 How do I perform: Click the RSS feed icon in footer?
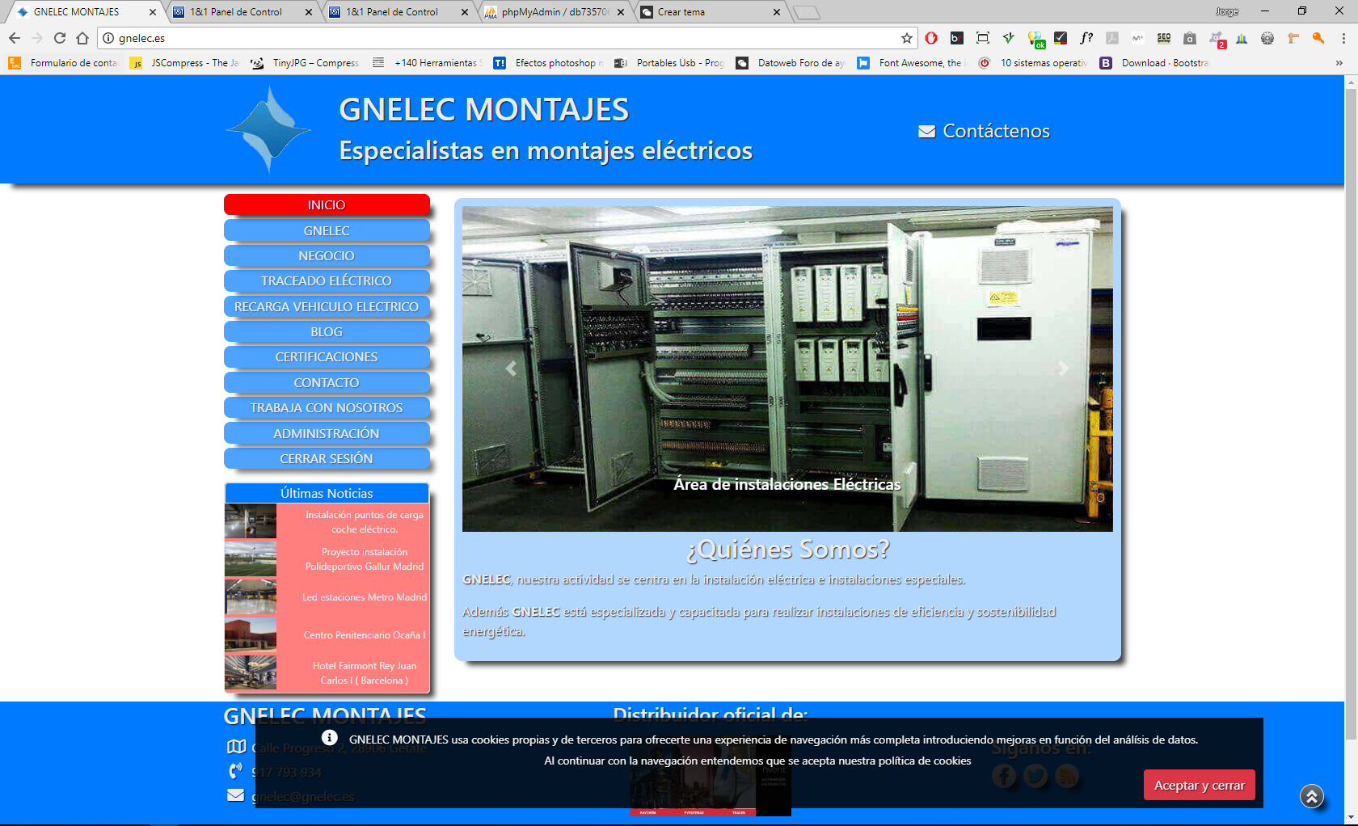tap(1068, 774)
